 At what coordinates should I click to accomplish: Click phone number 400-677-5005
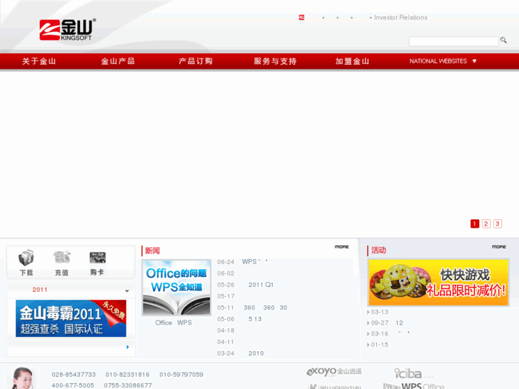(x=73, y=385)
